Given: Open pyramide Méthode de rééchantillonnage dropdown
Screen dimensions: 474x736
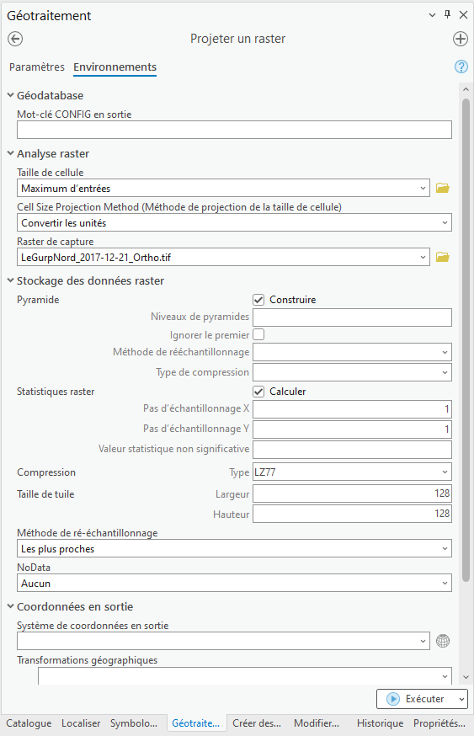Looking at the screenshot, I should click(x=445, y=352).
